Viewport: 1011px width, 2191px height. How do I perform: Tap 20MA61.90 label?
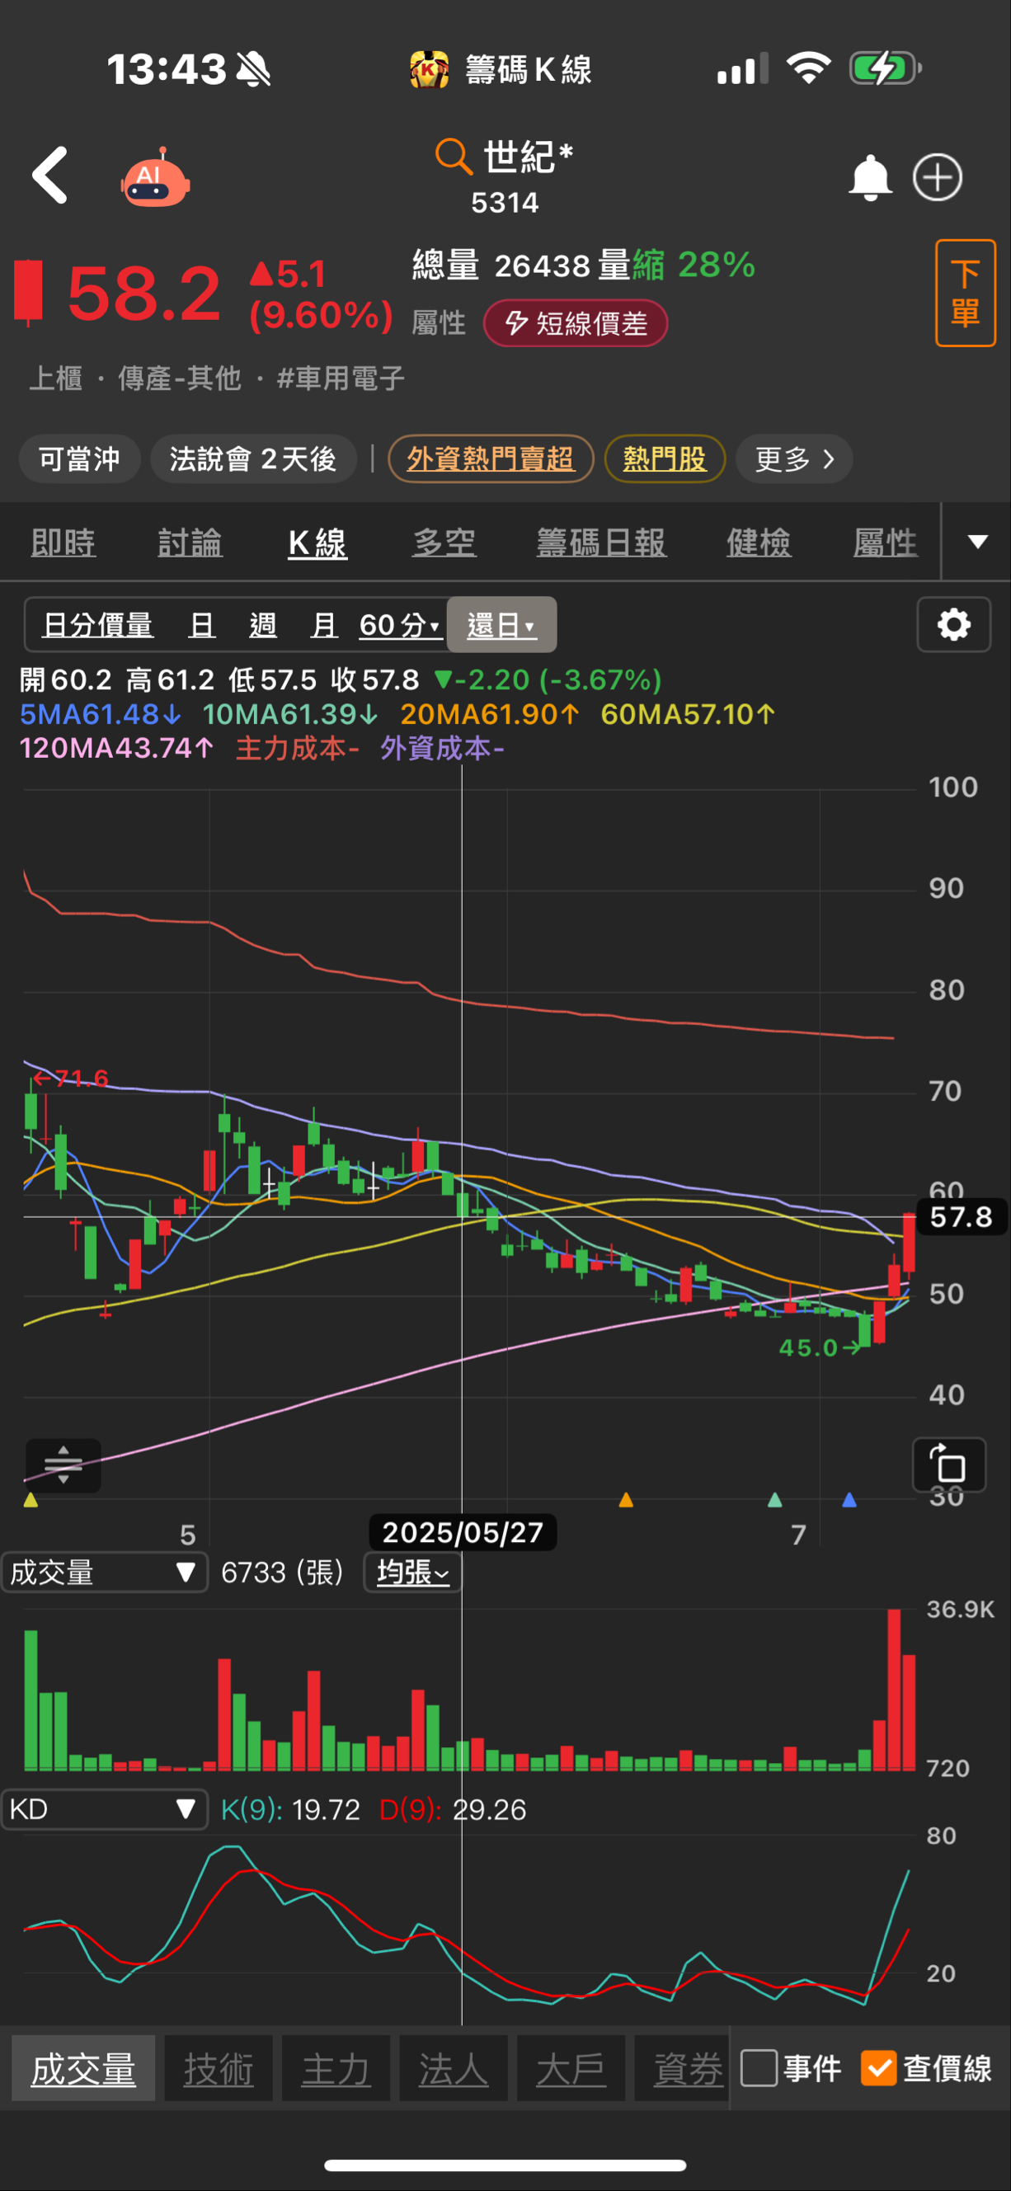(x=490, y=713)
